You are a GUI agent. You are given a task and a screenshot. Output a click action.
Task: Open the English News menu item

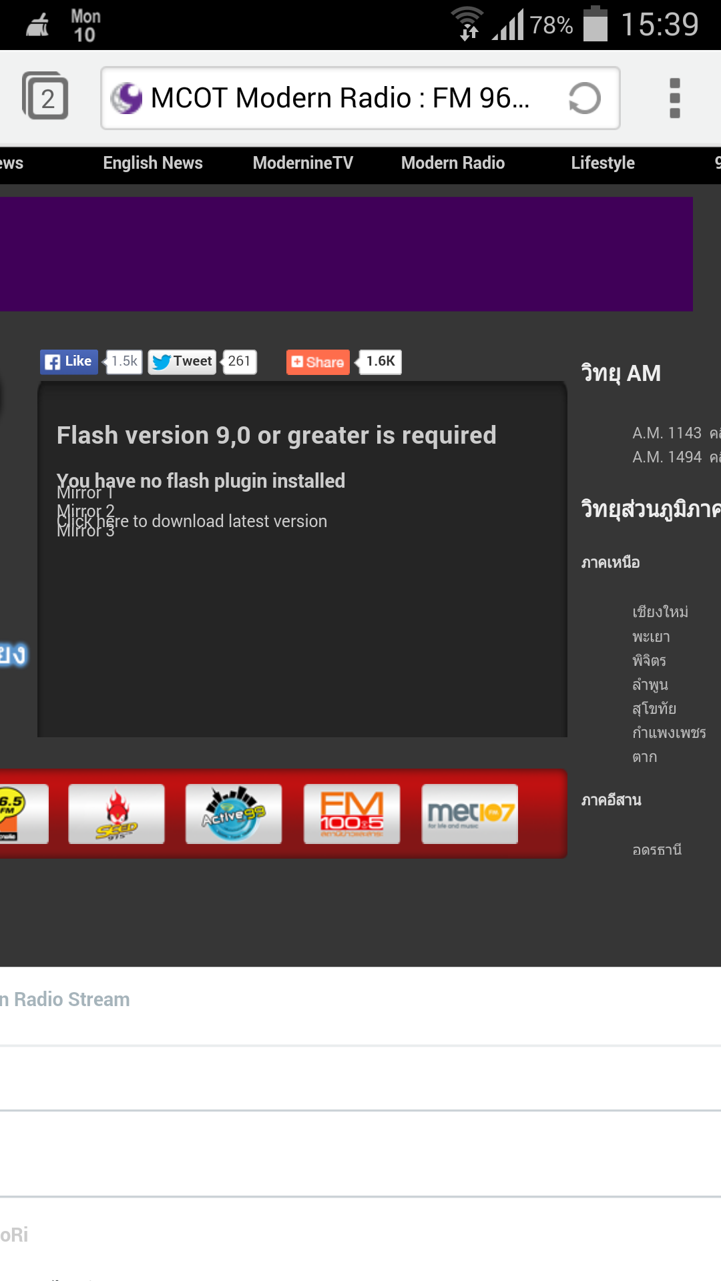click(153, 163)
